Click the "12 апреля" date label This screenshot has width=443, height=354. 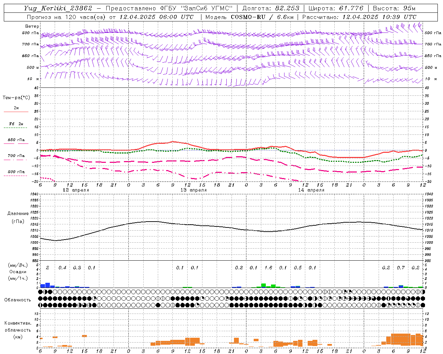(x=76, y=190)
